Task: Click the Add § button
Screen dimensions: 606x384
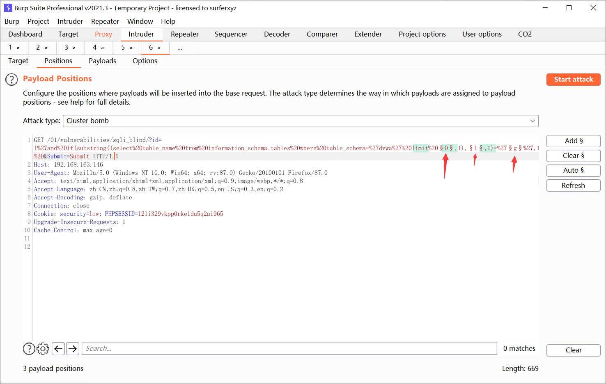Action: coord(574,141)
